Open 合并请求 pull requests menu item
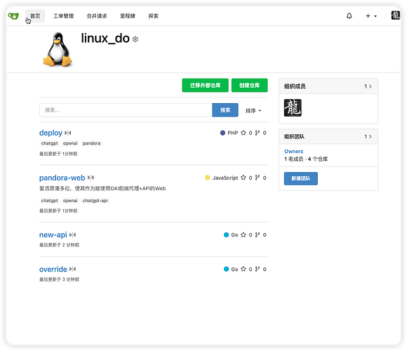407x351 pixels. click(97, 16)
